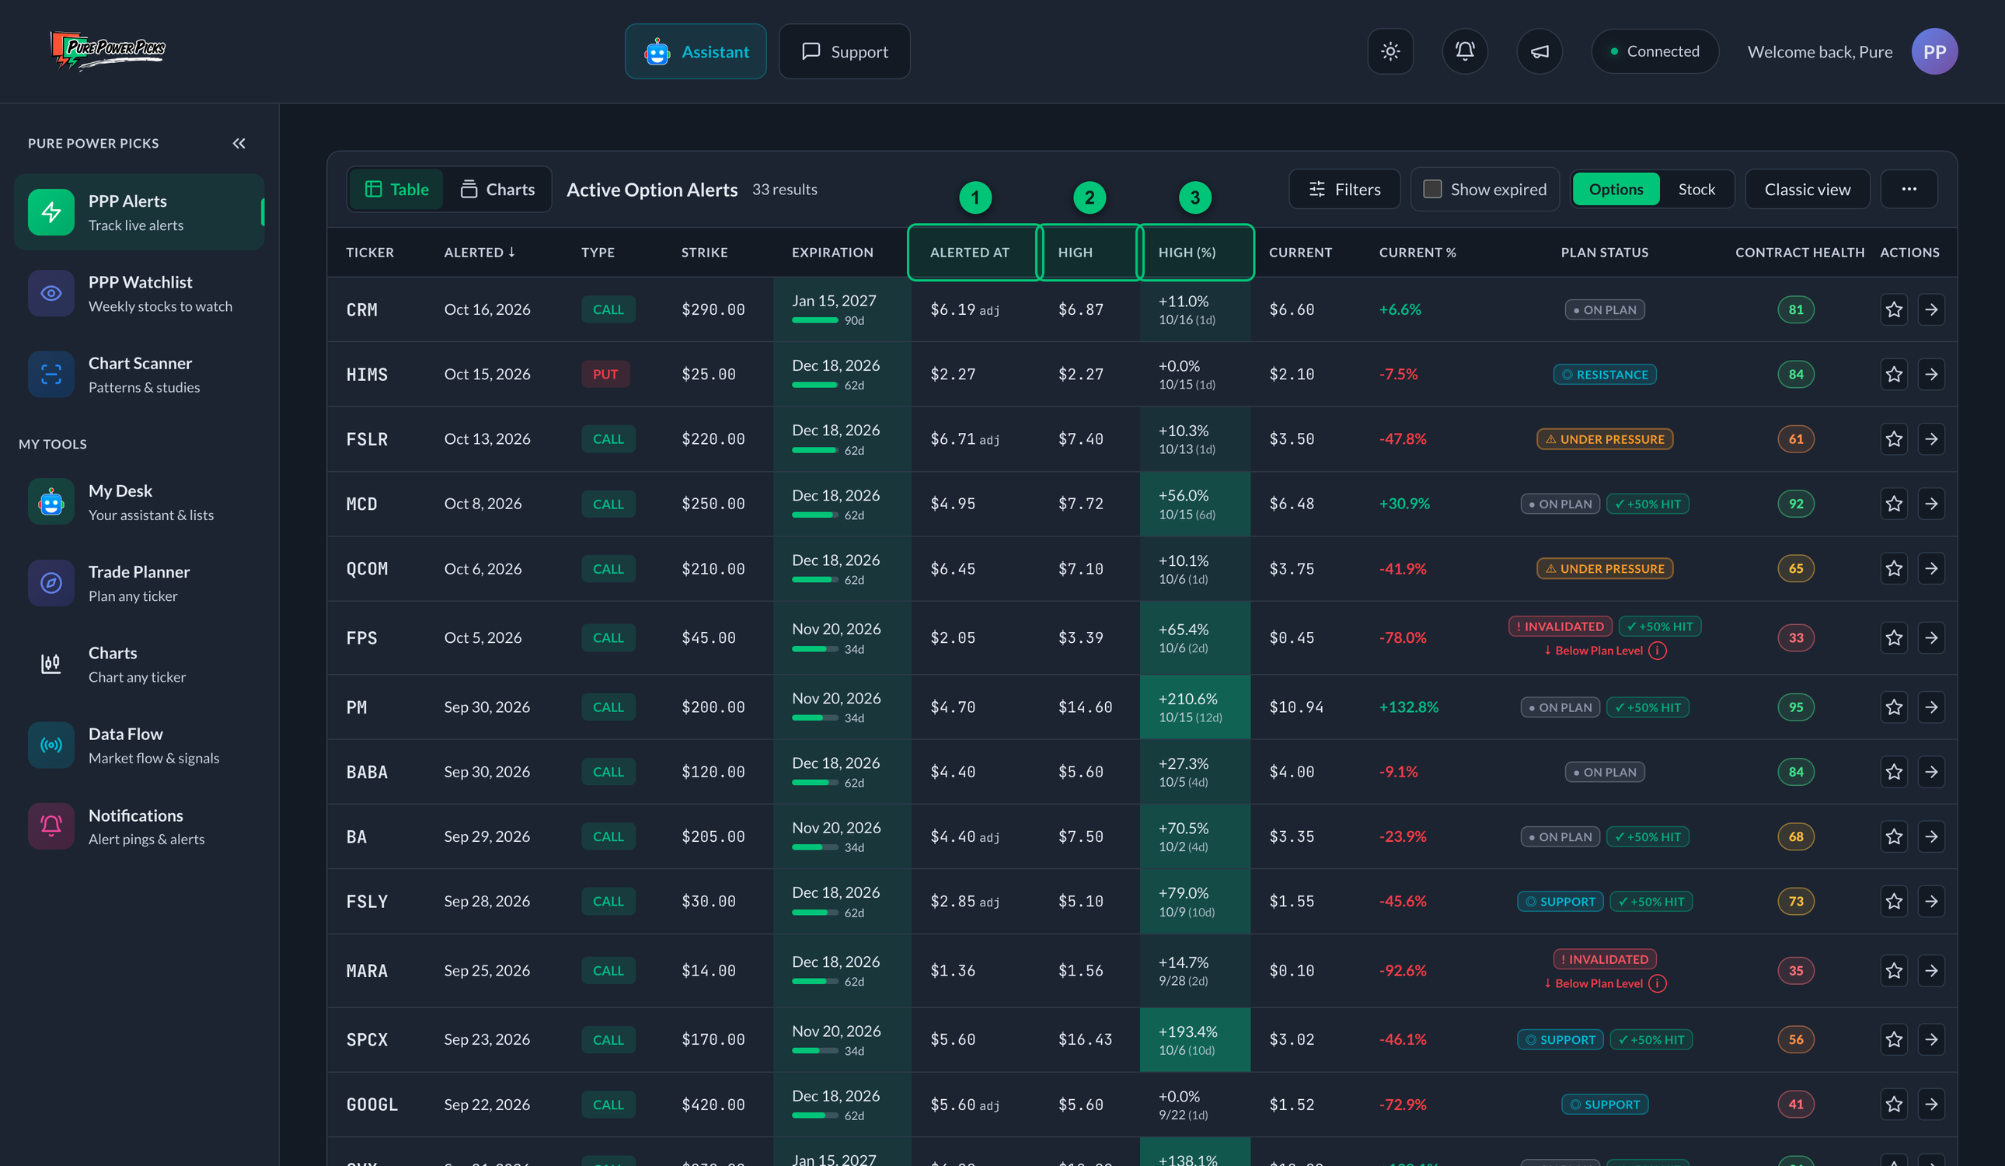Image resolution: width=2005 pixels, height=1166 pixels.
Task: Switch to the Table view tab
Action: [396, 190]
